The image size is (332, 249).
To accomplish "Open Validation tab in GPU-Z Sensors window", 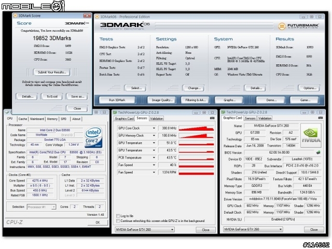I will tap(157, 119).
